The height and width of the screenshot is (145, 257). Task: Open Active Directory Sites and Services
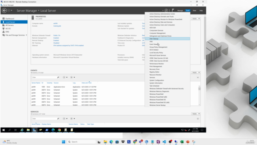pyautogui.click(x=167, y=22)
